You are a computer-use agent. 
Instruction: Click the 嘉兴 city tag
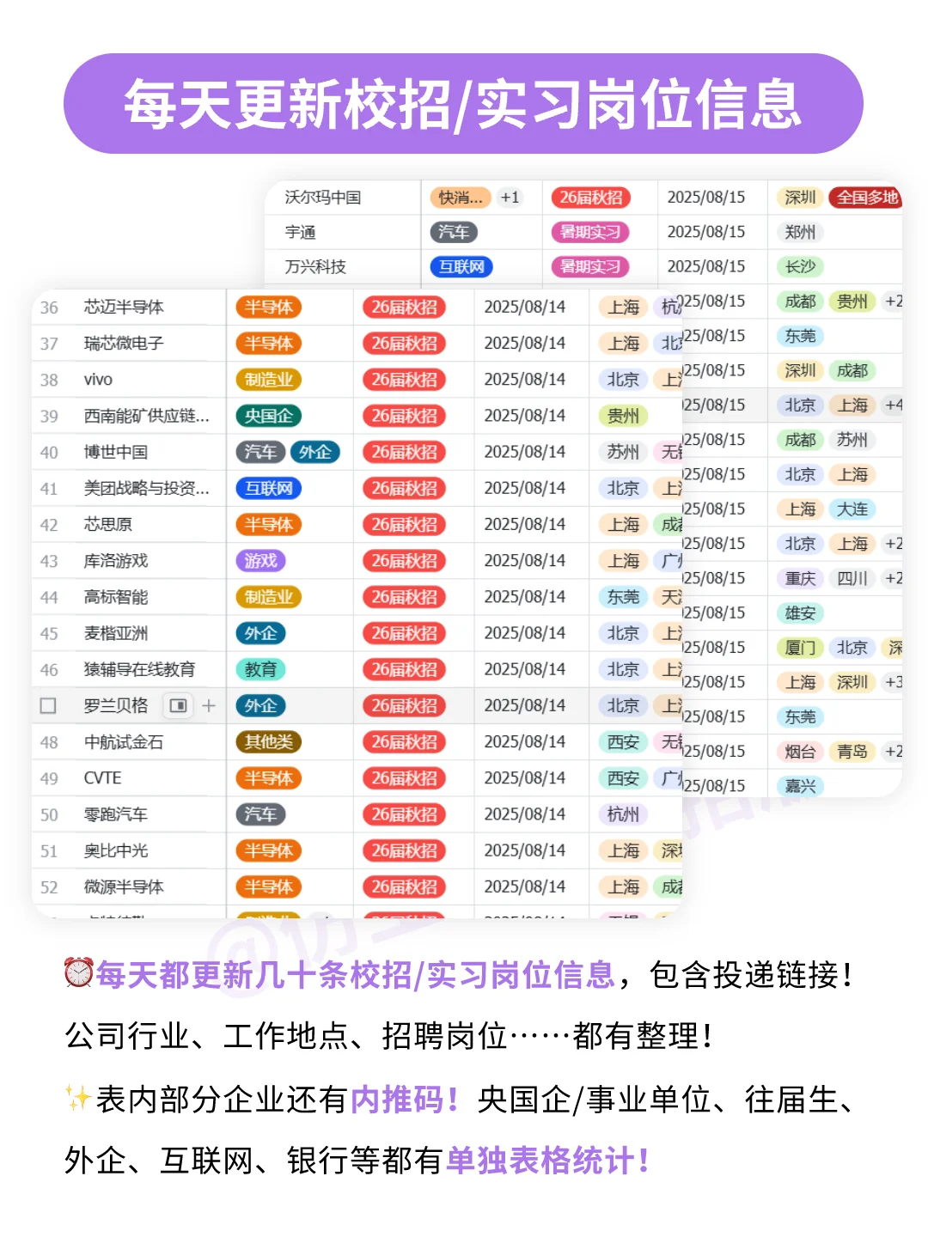tap(800, 786)
